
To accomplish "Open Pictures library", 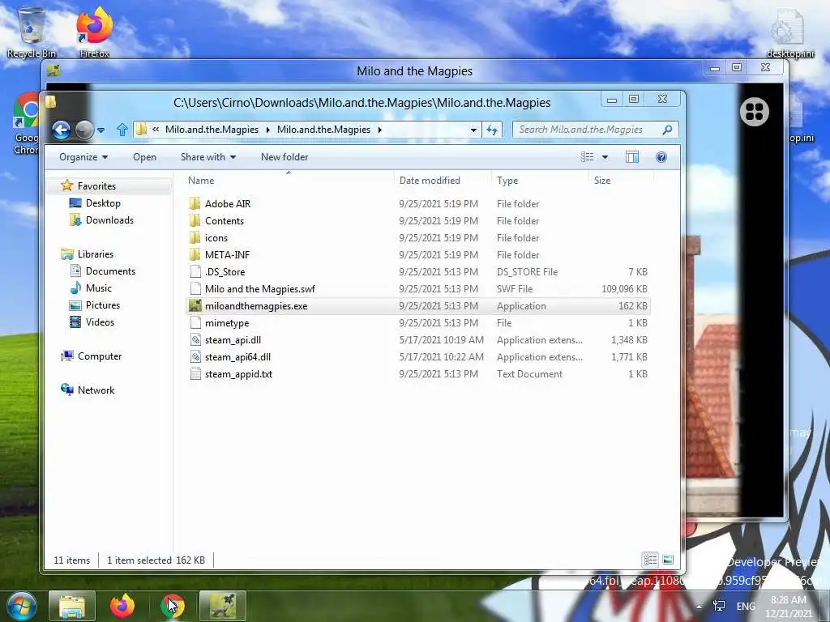I will 103,305.
